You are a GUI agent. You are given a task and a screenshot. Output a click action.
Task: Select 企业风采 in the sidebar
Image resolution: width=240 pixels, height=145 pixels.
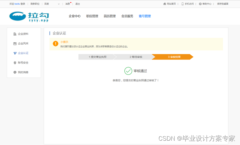[x=23, y=44]
